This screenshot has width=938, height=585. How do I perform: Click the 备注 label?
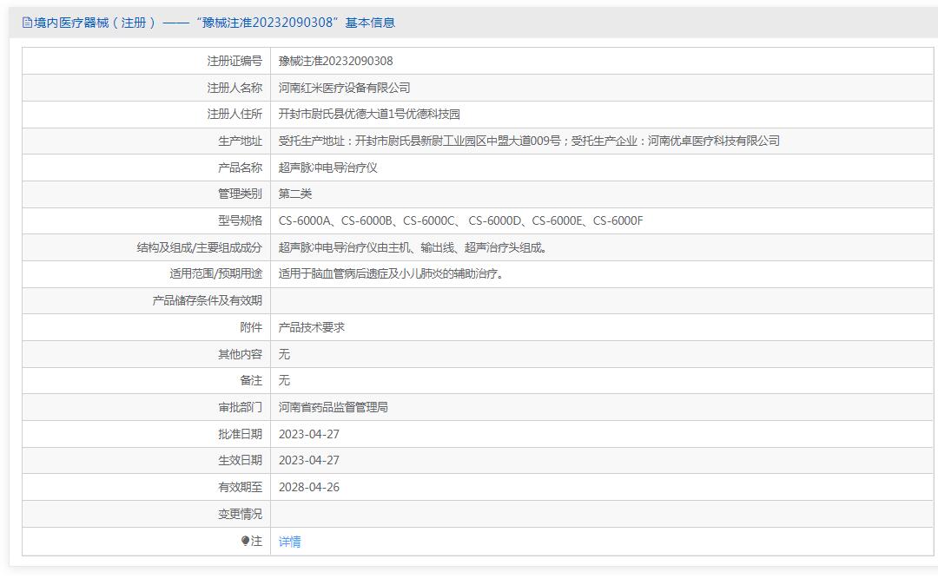pyautogui.click(x=251, y=381)
